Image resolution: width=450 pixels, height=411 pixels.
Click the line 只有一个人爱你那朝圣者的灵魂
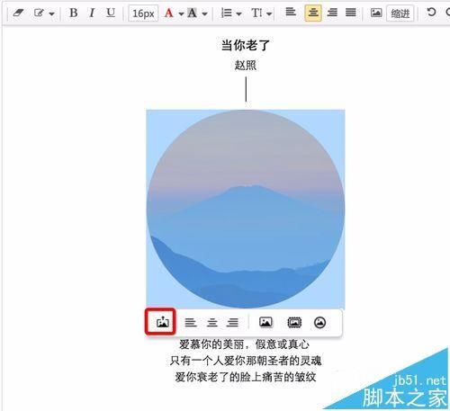click(246, 361)
